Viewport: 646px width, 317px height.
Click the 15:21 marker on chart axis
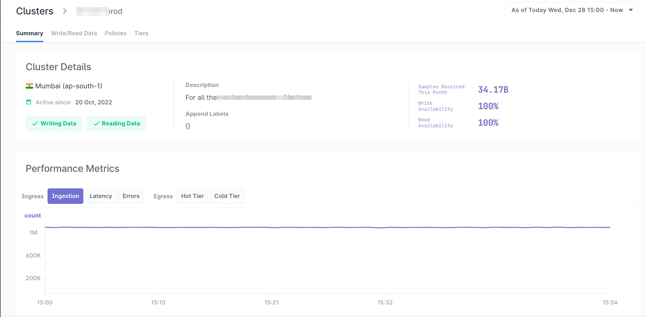point(271,302)
